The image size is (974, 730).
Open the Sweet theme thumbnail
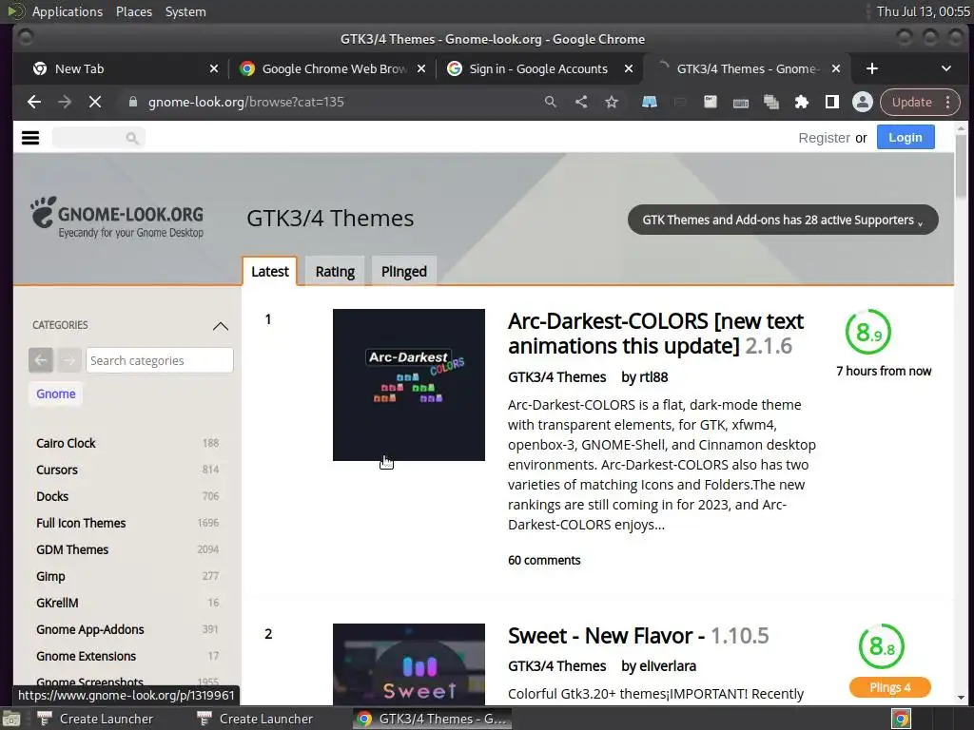(x=409, y=663)
